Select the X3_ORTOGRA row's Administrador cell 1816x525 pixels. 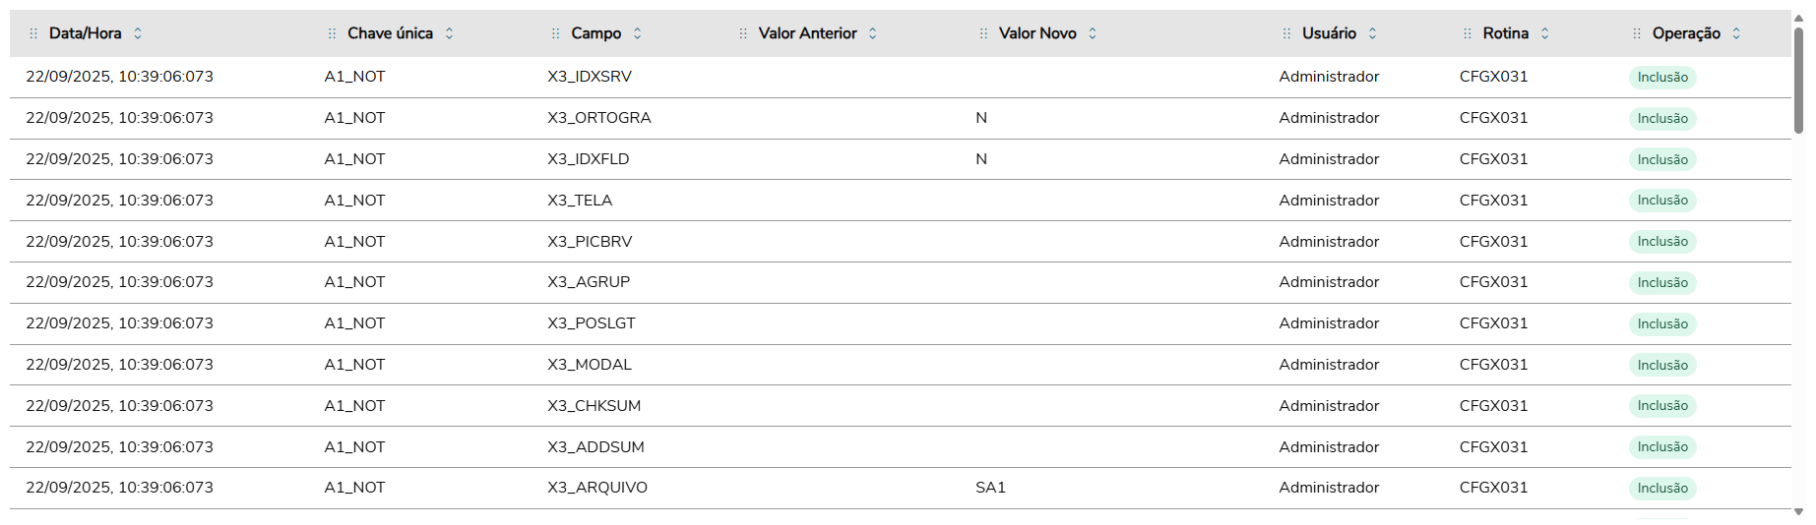1329,118
